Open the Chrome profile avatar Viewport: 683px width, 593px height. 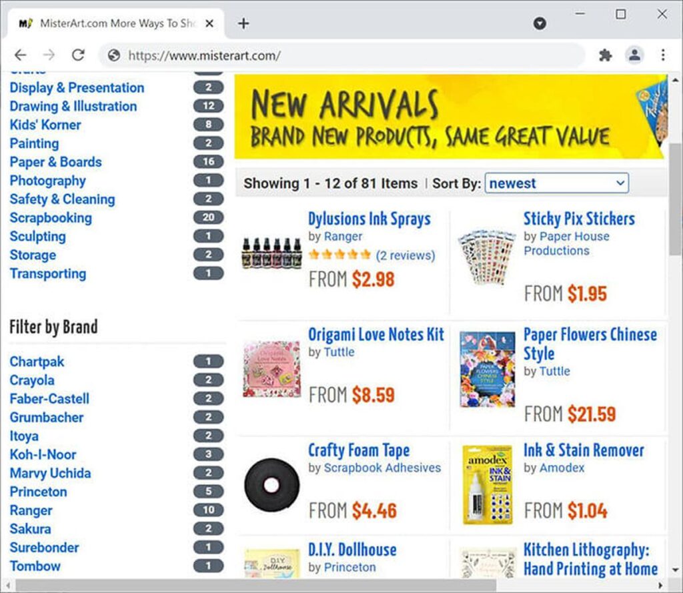click(x=634, y=55)
